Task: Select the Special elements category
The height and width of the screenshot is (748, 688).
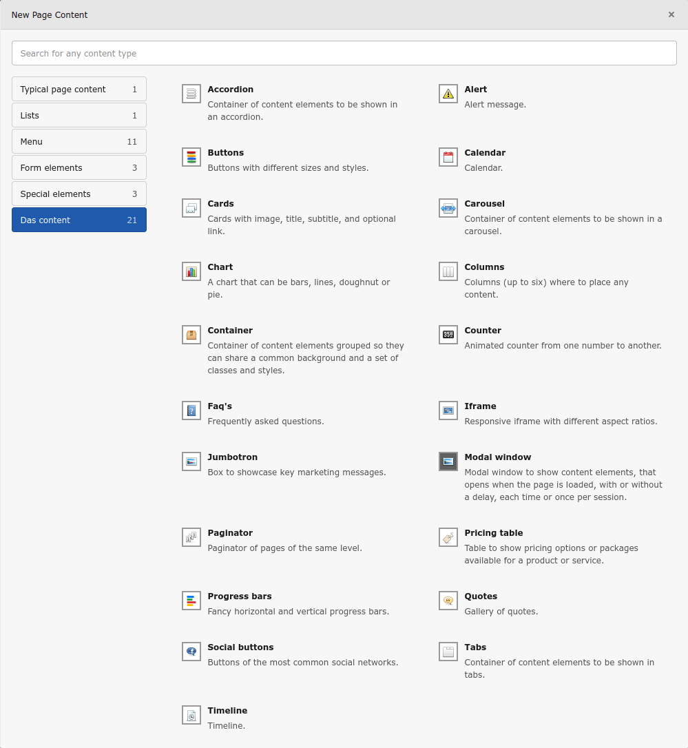Action: click(79, 194)
